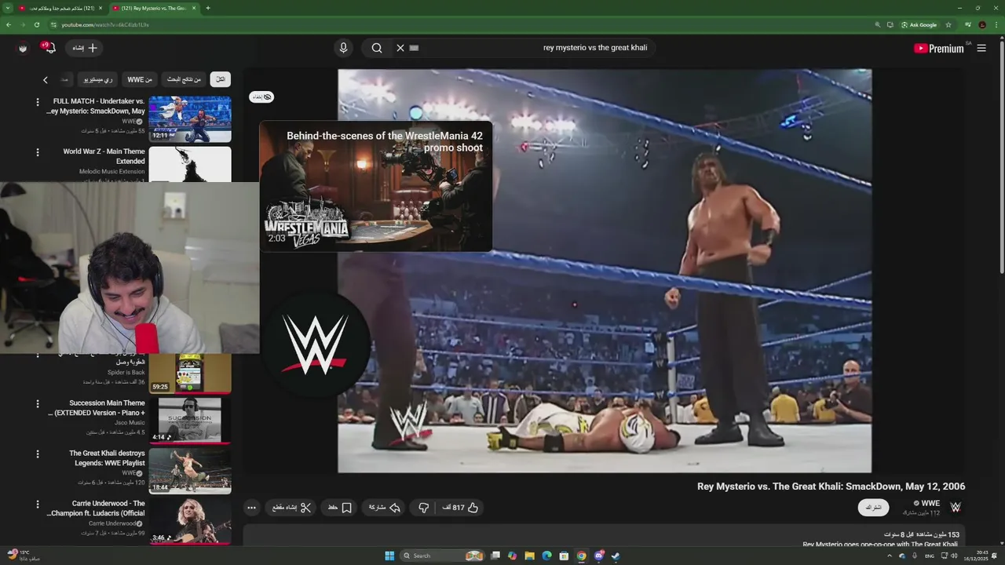This screenshot has width=1005, height=565.
Task: Click the main video player frame
Action: [605, 271]
